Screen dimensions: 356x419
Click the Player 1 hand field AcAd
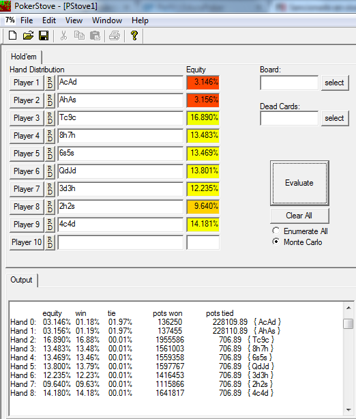point(121,83)
